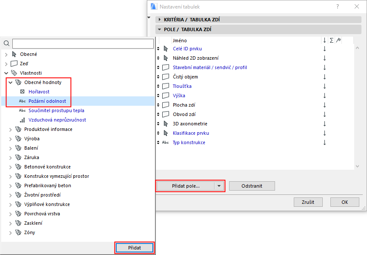Collapse the Vlastnosti tree group
The image size is (367, 255).
coord(6,73)
